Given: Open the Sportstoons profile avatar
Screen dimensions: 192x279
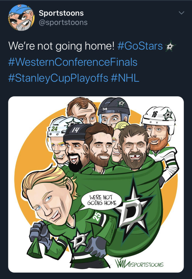Looking at the screenshot, I should tap(21, 17).
